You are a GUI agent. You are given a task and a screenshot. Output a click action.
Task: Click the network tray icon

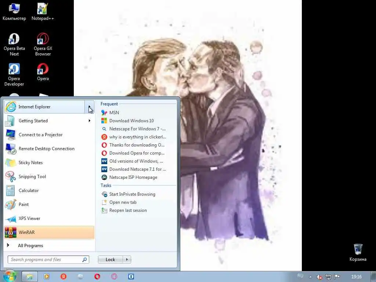click(328, 277)
